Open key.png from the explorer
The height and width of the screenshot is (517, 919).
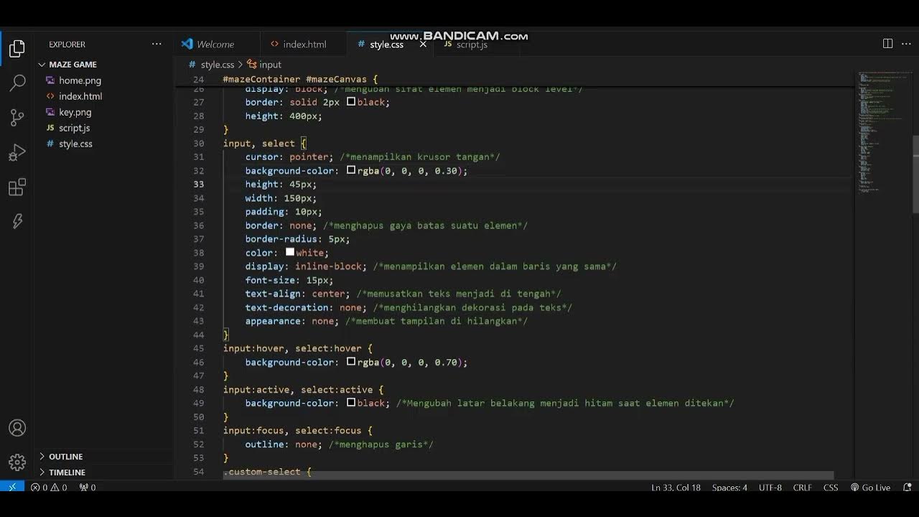[75, 112]
